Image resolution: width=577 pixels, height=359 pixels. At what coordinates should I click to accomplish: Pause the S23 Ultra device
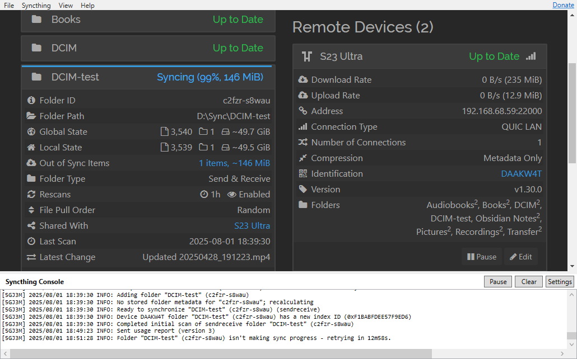(x=481, y=257)
